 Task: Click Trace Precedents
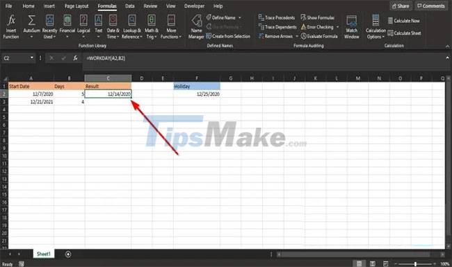click(277, 17)
